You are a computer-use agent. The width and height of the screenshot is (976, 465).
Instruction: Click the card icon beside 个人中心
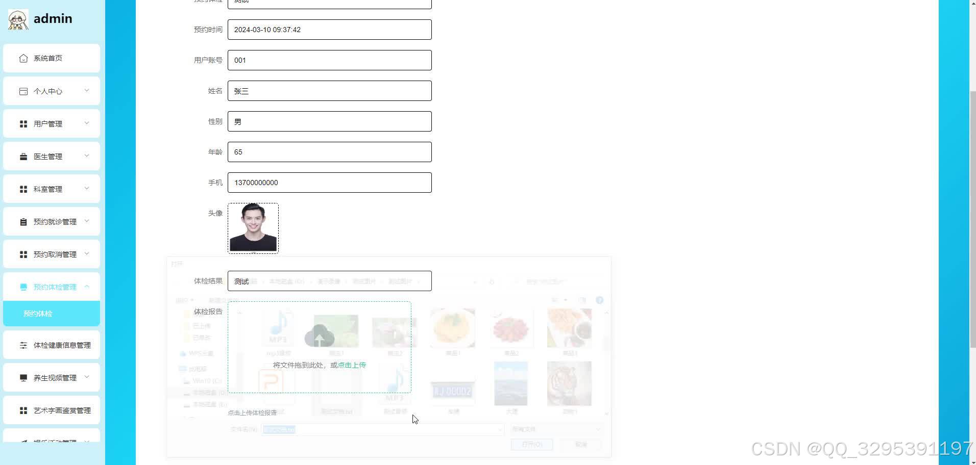point(23,91)
